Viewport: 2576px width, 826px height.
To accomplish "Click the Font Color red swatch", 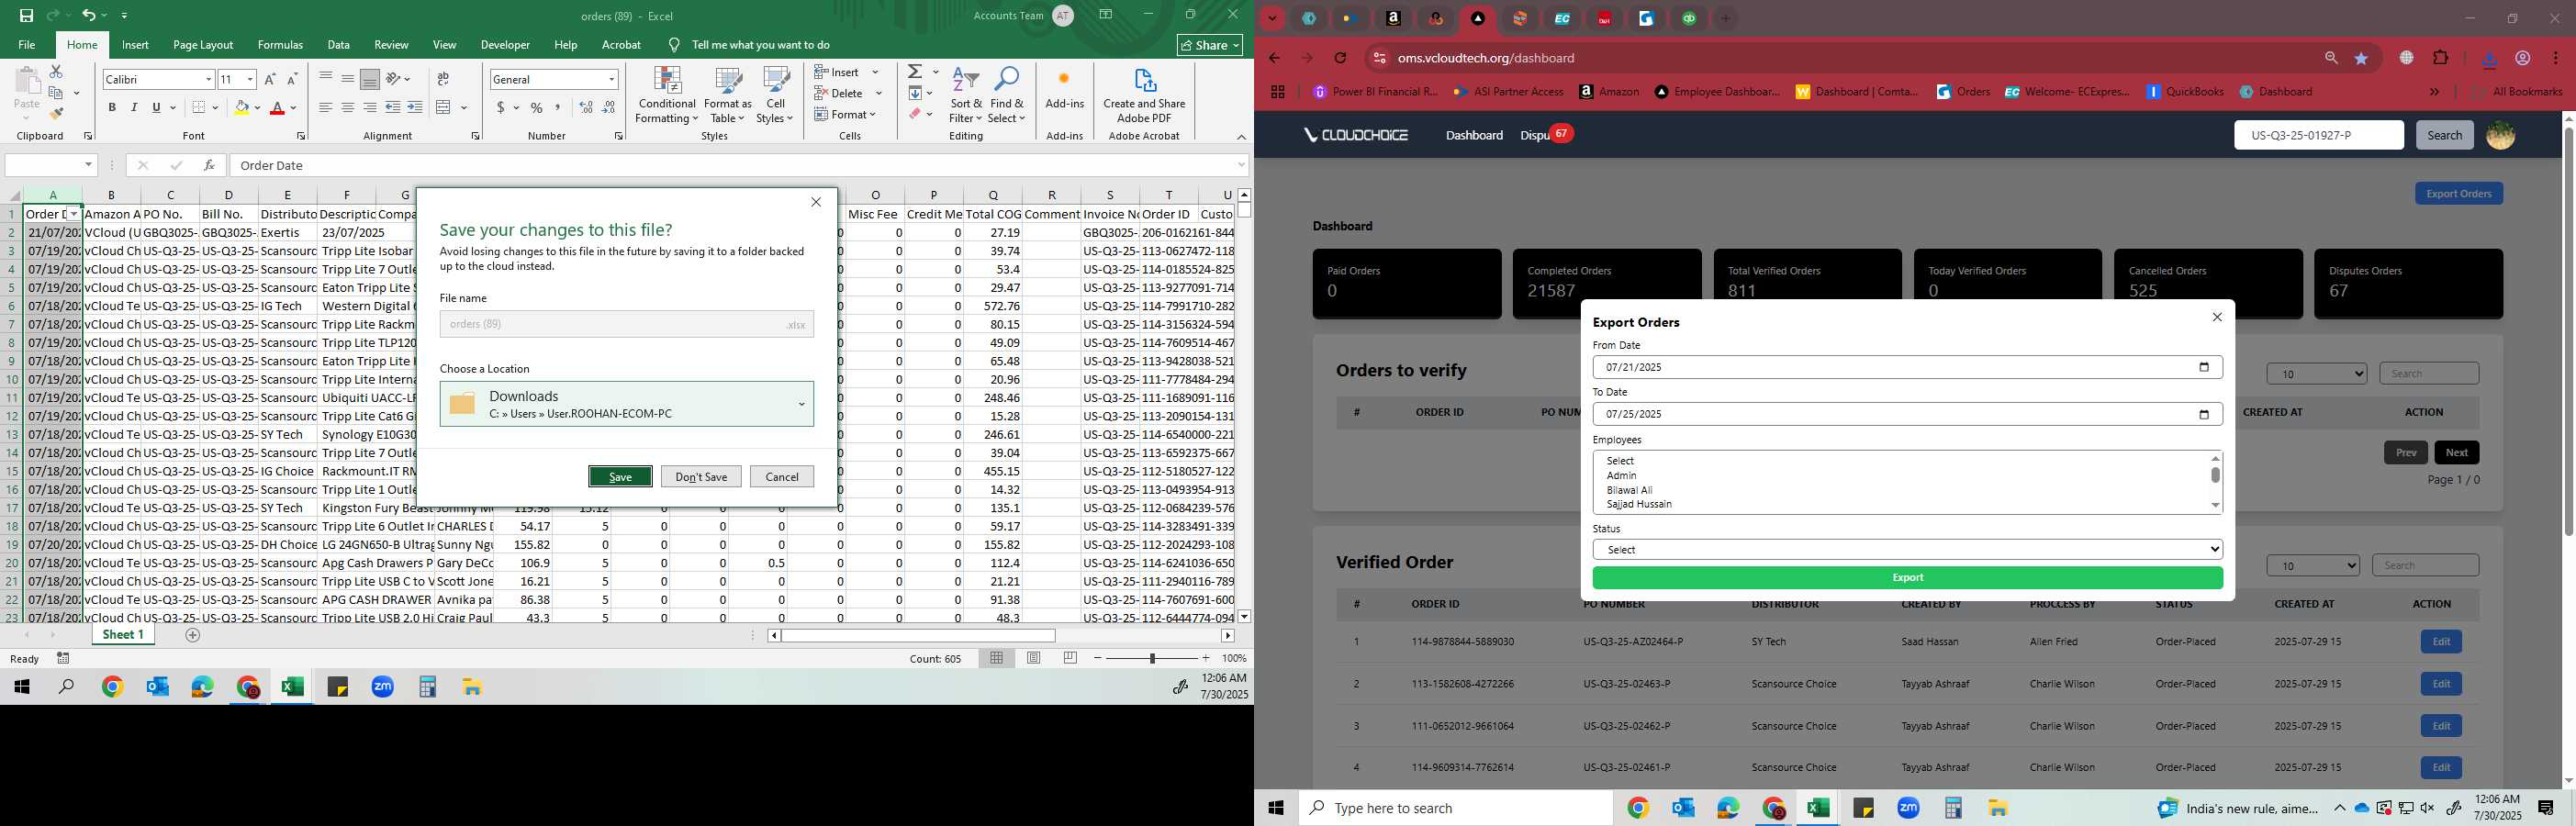I will pyautogui.click(x=277, y=107).
